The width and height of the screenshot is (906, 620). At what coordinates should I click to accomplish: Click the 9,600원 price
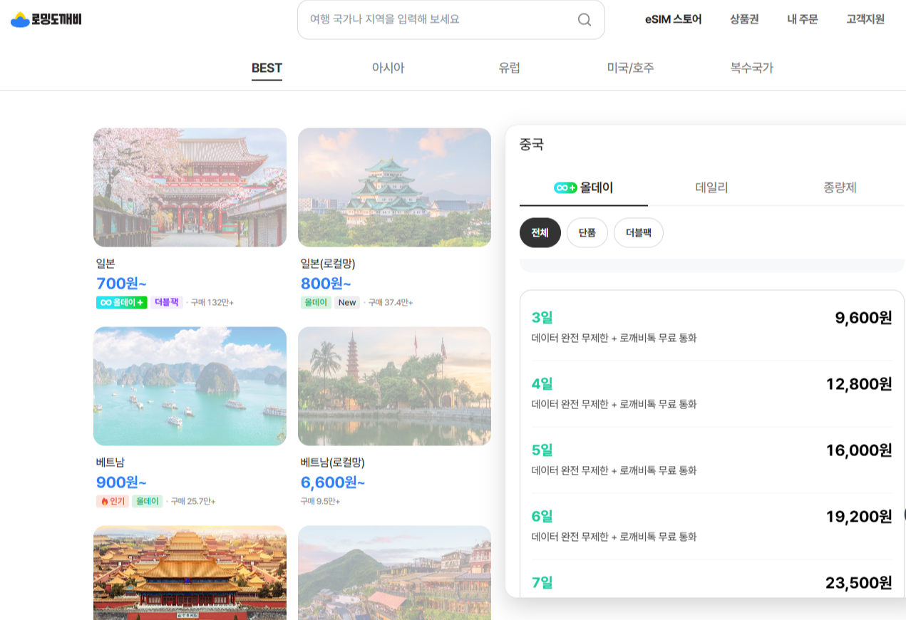(863, 318)
